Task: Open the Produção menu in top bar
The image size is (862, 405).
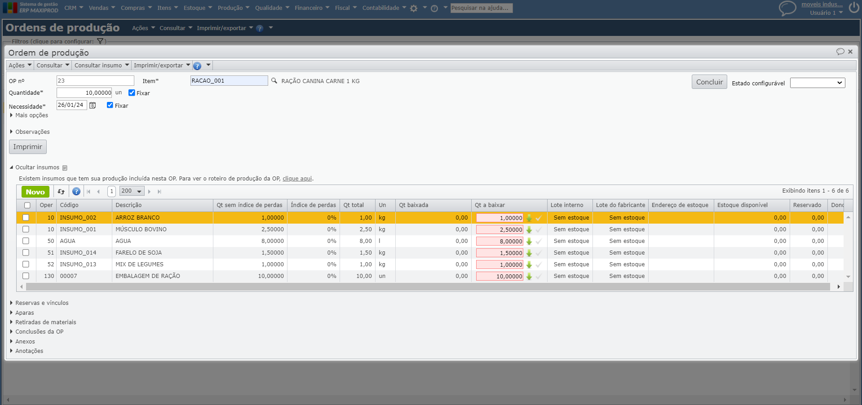Action: [x=234, y=8]
